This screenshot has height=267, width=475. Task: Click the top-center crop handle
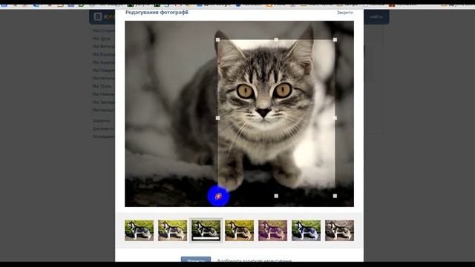pyautogui.click(x=276, y=39)
